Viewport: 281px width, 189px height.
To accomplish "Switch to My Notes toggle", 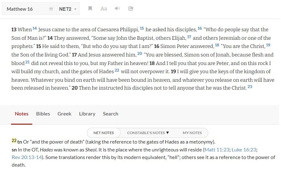I will click(192, 133).
